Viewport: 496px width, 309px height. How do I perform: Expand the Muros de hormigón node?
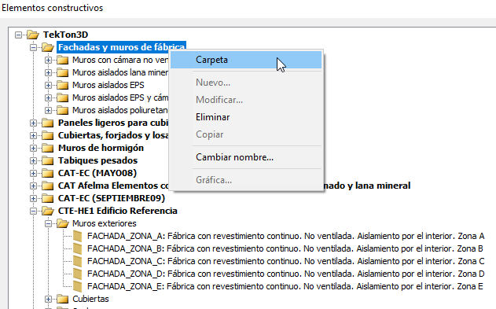pos(34,148)
